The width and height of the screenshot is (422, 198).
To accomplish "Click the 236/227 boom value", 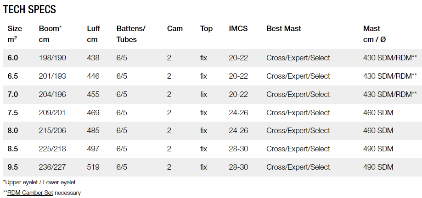I will [x=52, y=167].
